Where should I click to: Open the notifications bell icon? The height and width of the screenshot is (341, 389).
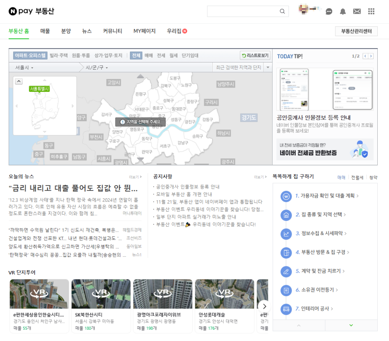[343, 11]
